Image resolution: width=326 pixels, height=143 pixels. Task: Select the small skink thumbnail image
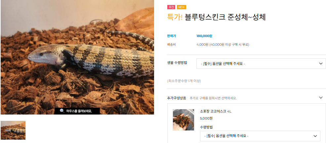click(13, 130)
